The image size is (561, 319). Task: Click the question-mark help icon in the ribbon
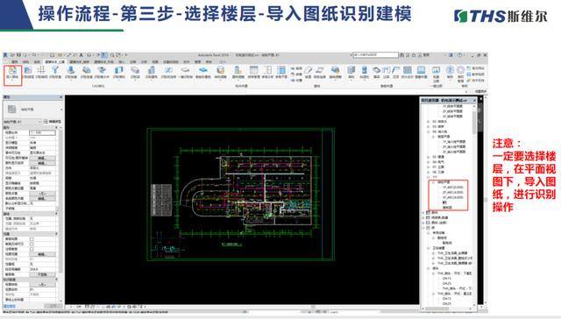point(450,70)
